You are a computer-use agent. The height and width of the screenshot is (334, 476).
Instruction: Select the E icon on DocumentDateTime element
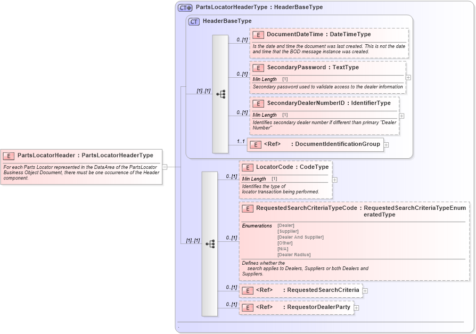tap(257, 35)
